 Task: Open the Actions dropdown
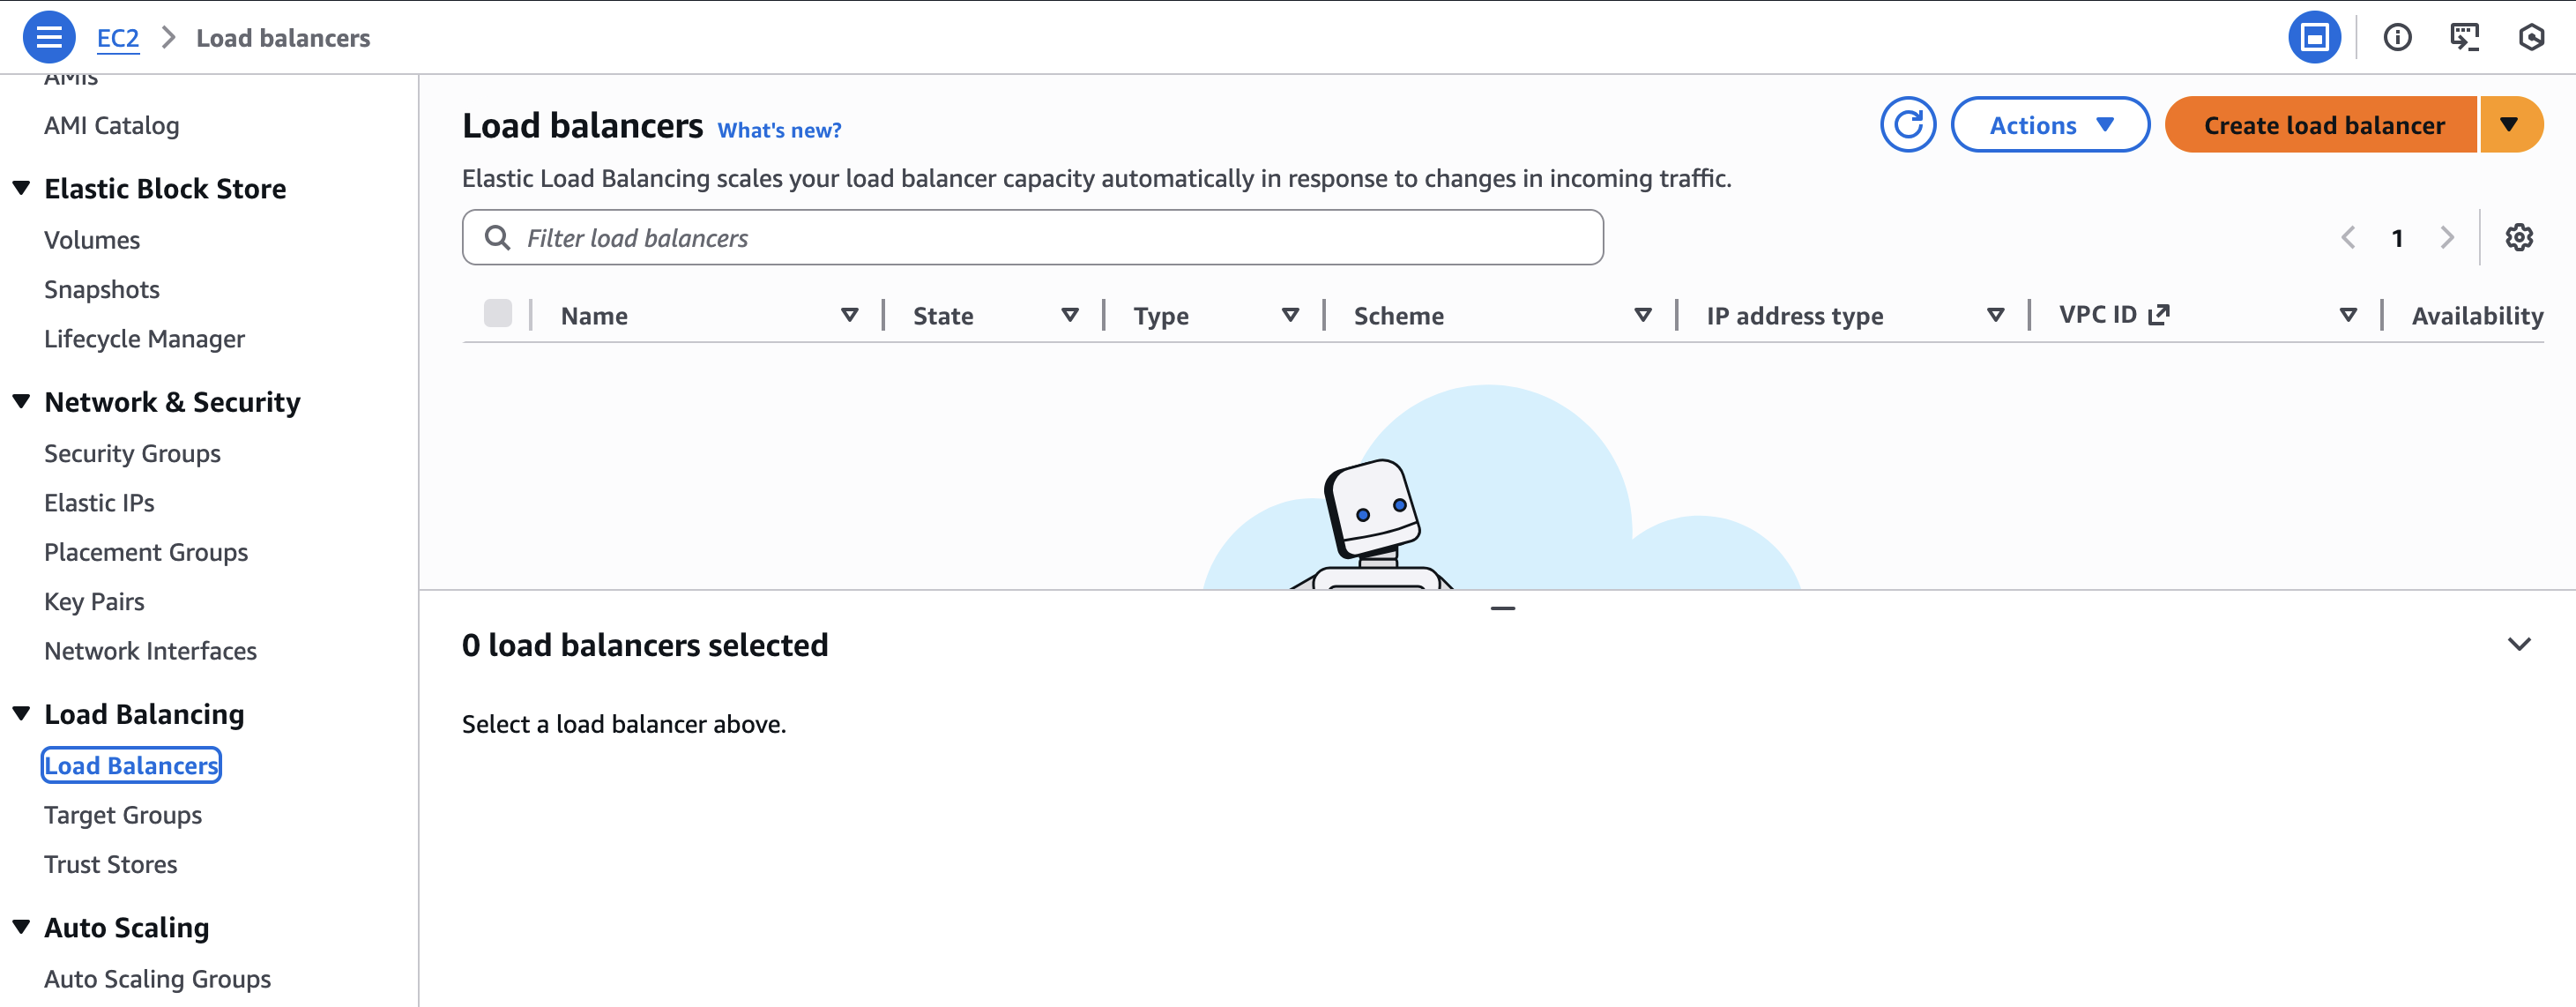2049,125
